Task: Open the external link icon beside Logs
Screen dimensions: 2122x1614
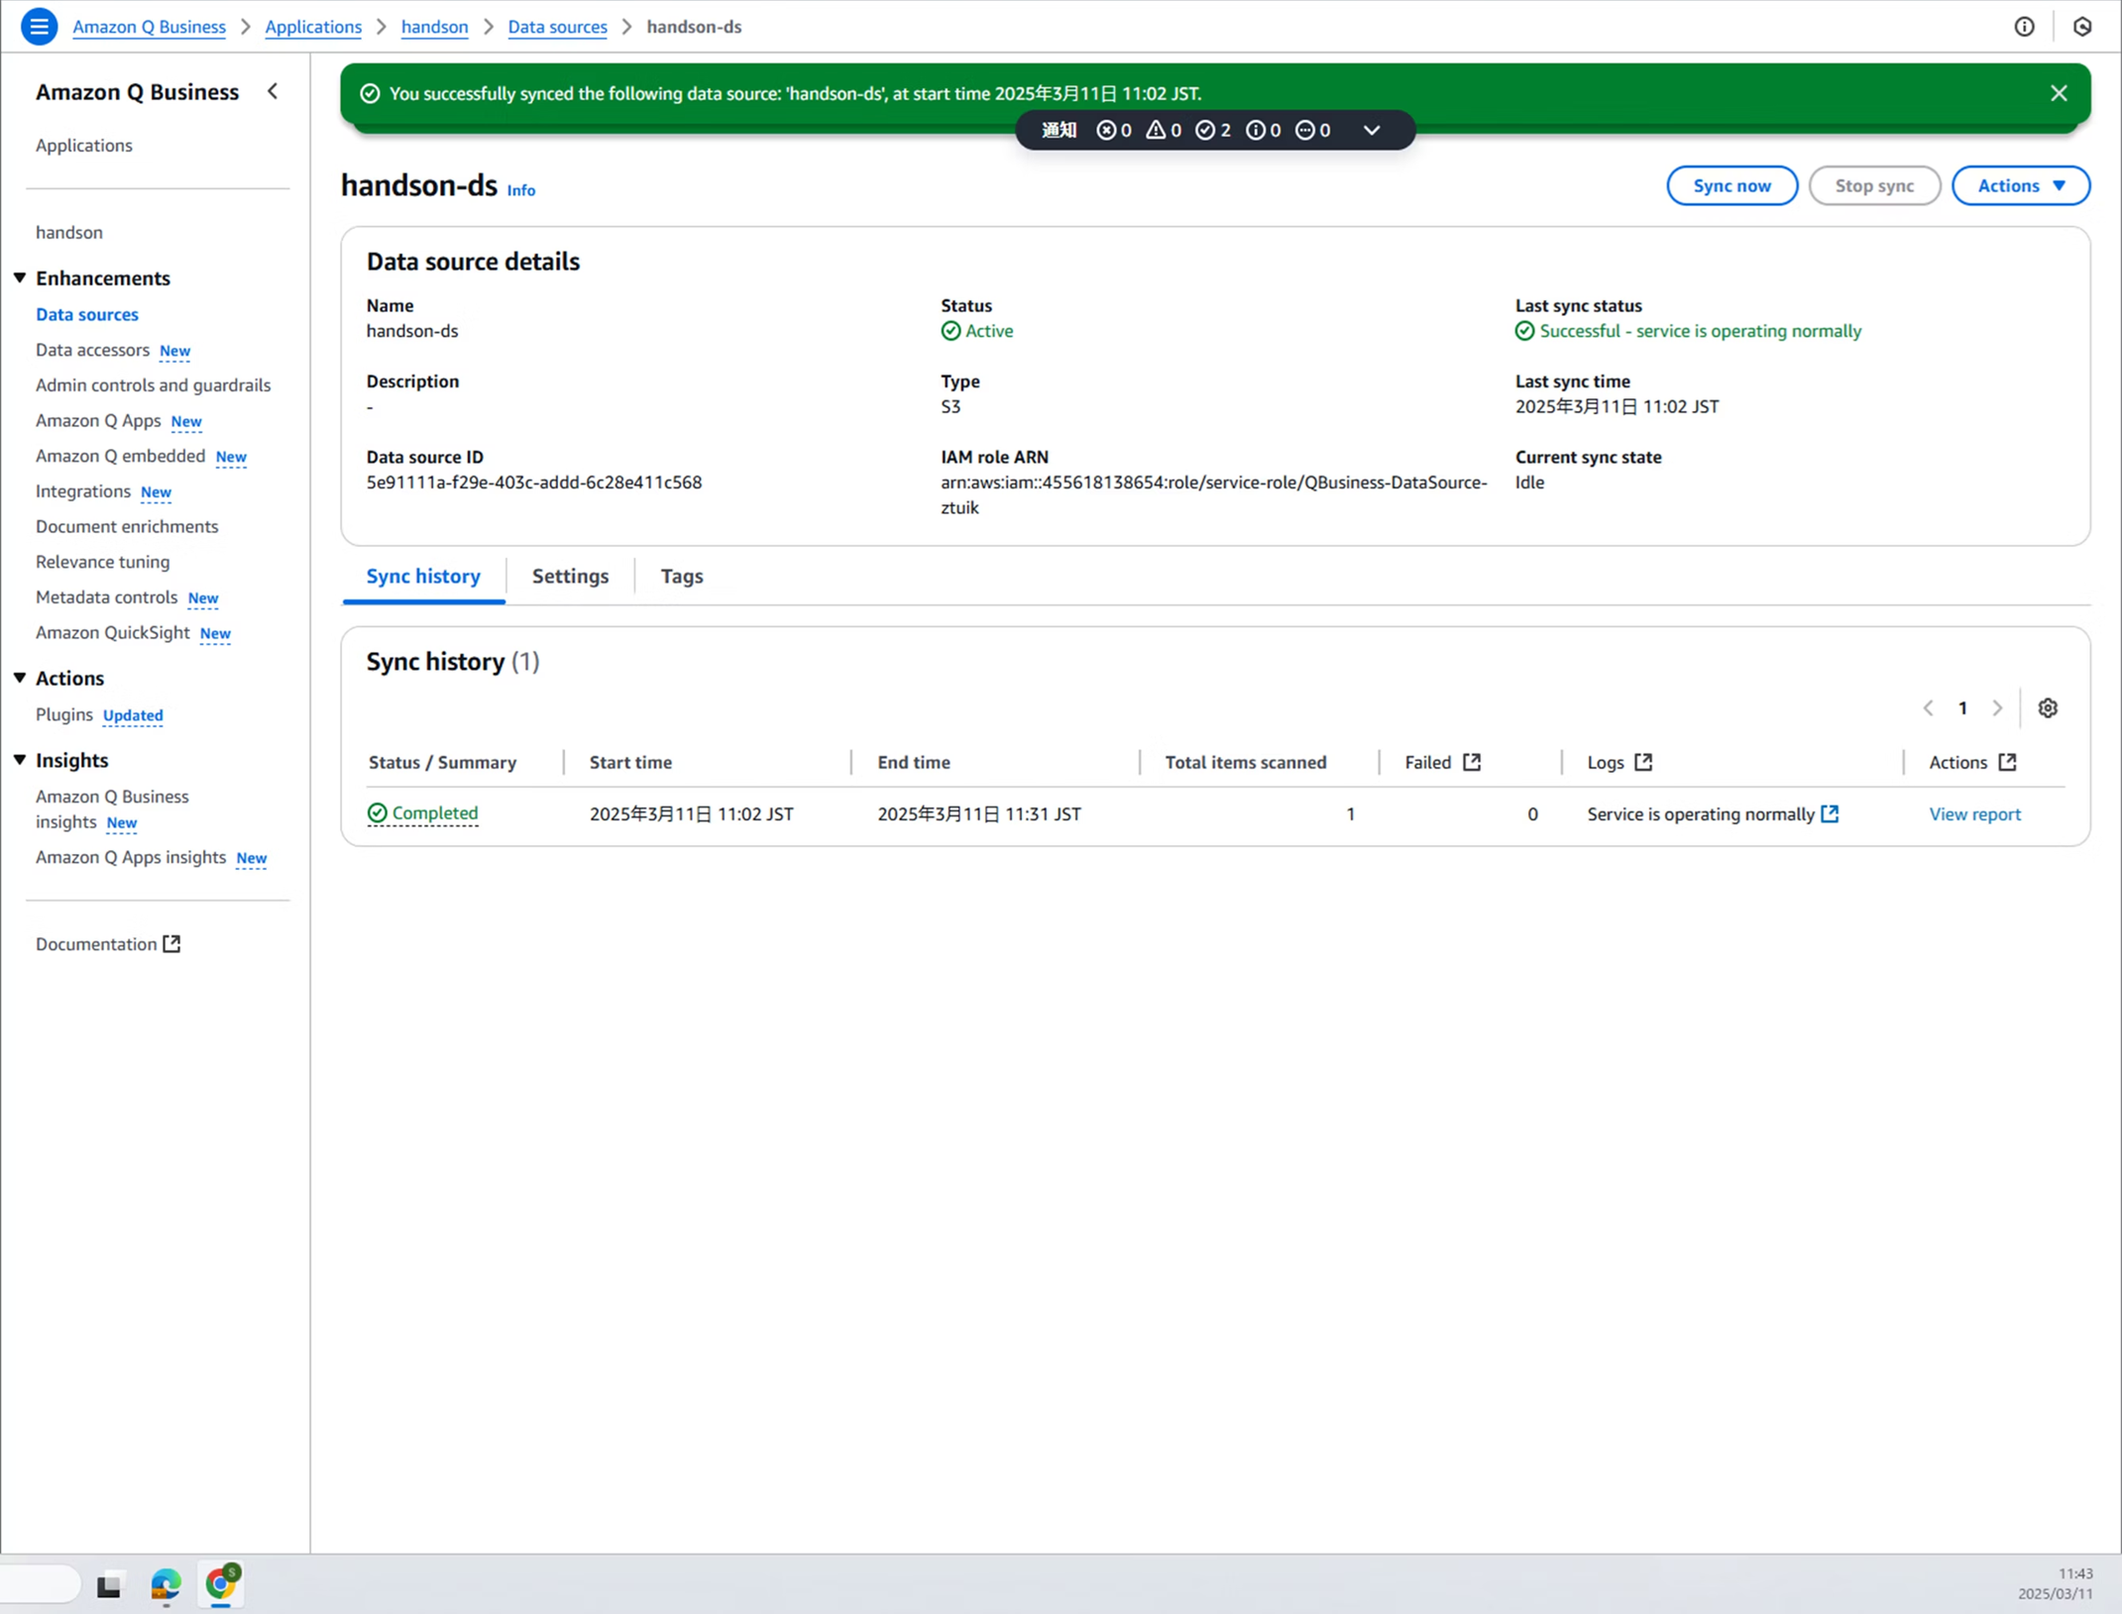Action: [1643, 762]
